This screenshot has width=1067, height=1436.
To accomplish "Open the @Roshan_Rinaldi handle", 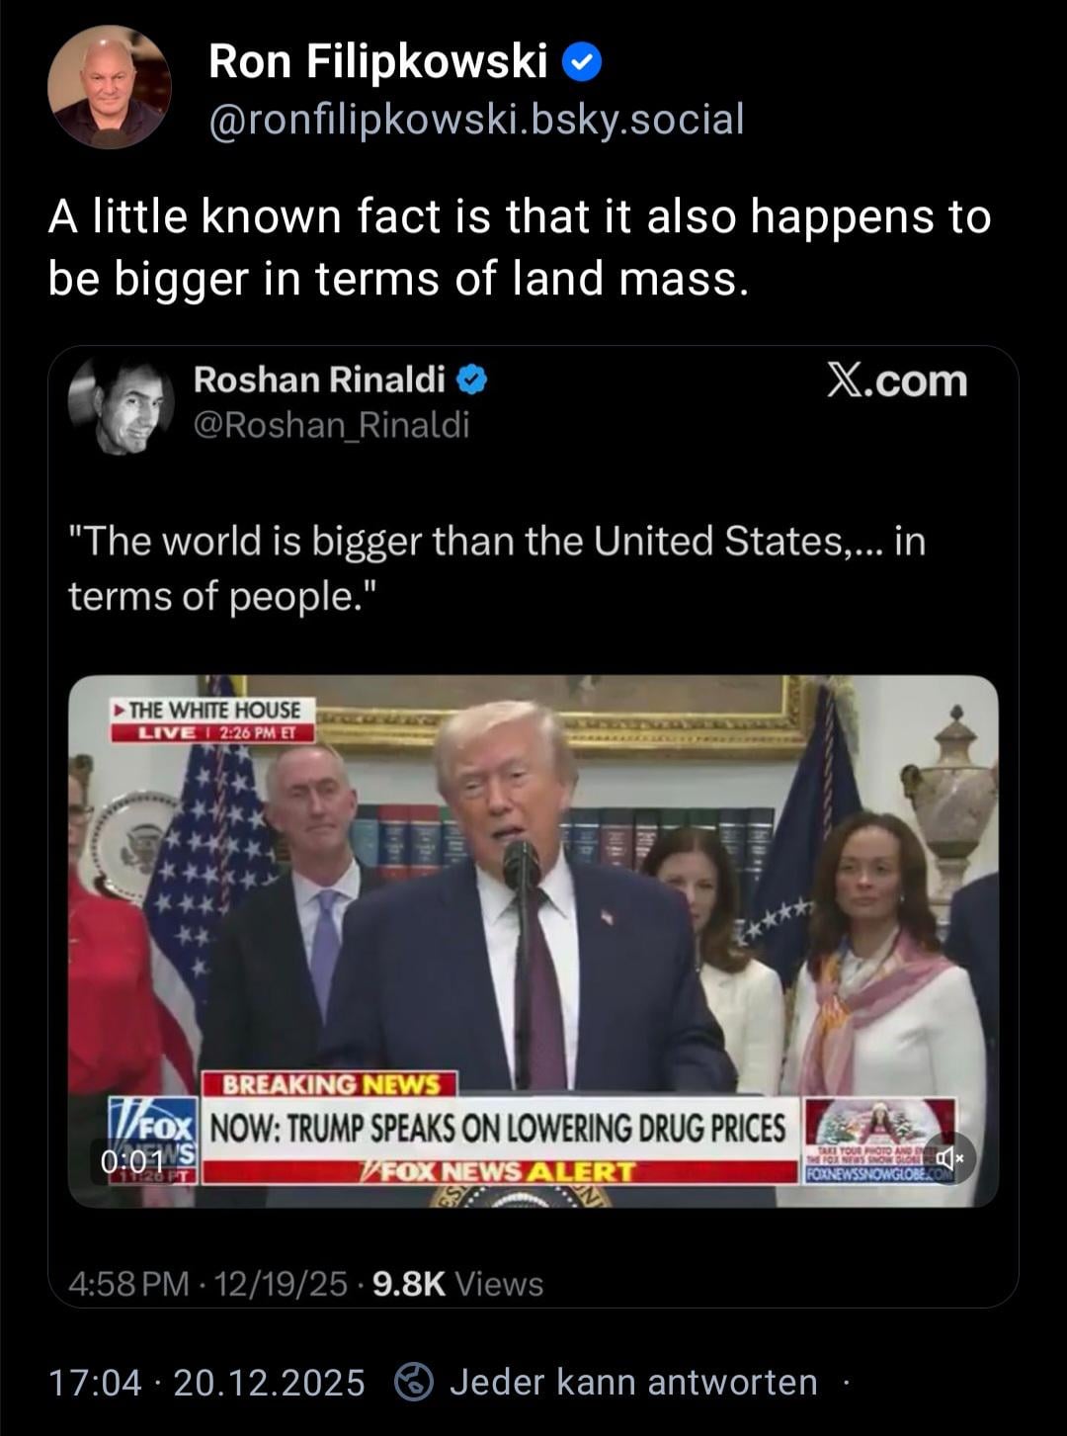I will point(331,425).
